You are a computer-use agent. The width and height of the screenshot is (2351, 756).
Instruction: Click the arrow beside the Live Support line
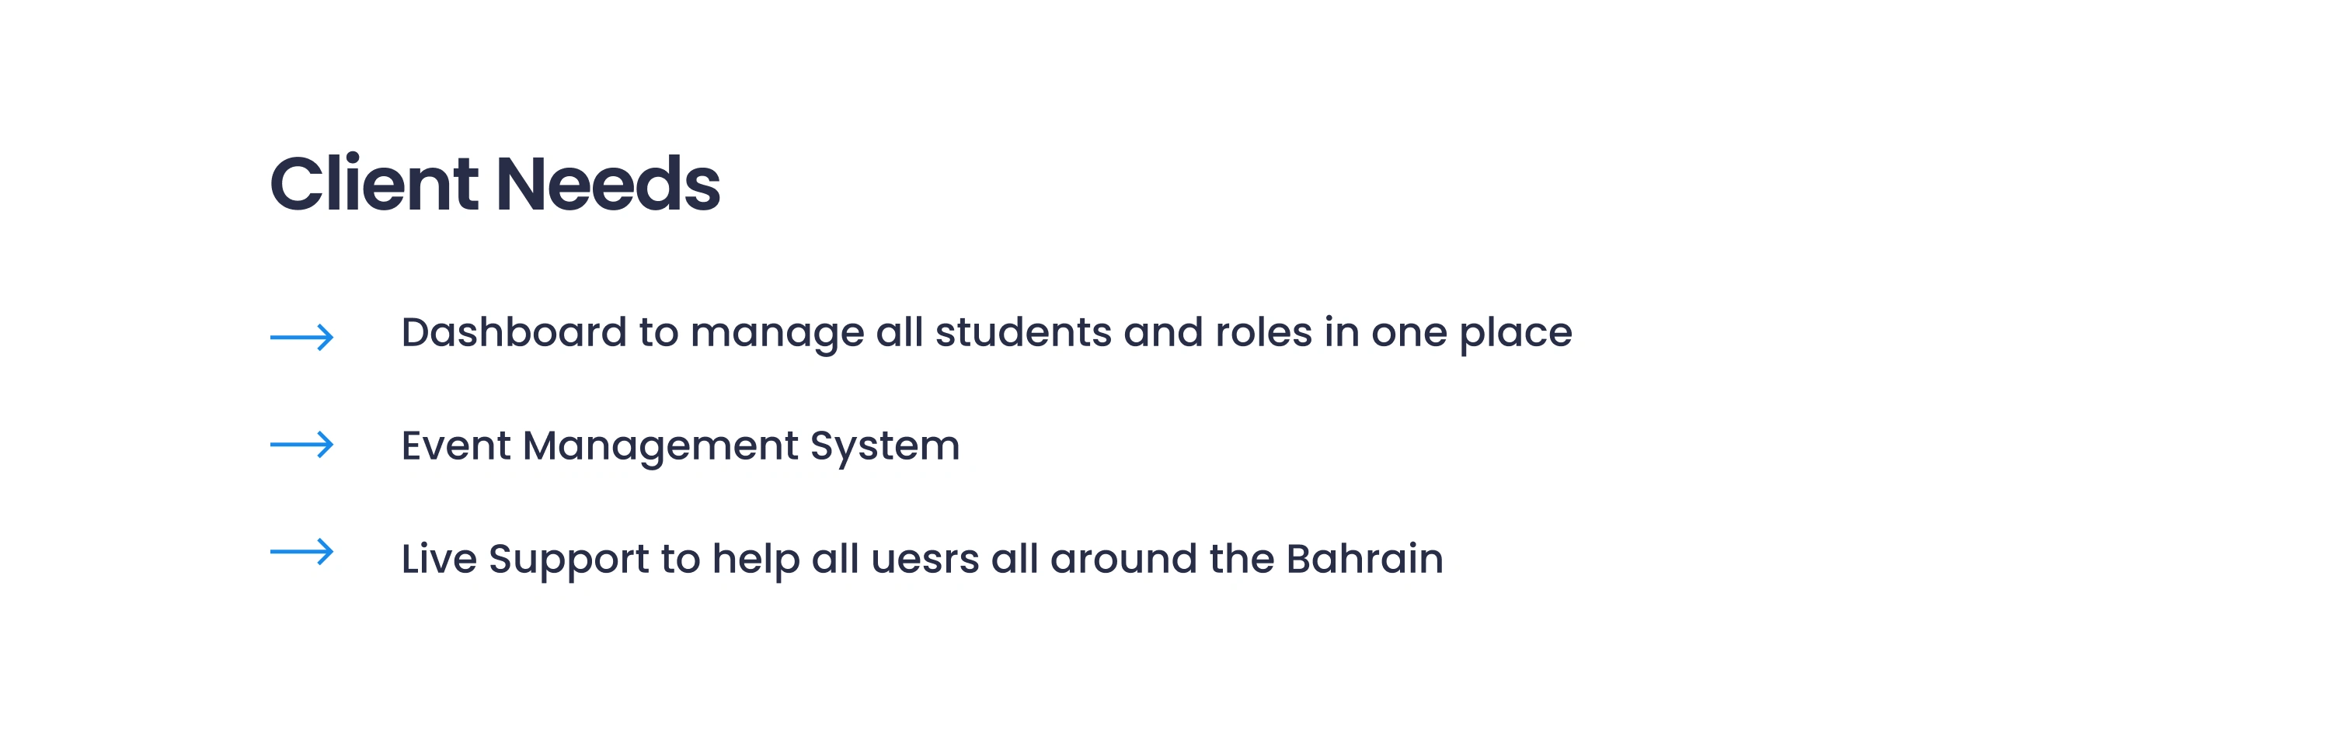click(x=302, y=552)
